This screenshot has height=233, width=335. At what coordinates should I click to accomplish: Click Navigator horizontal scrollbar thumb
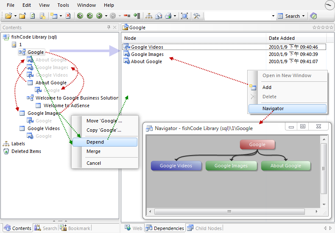[x=229, y=212]
